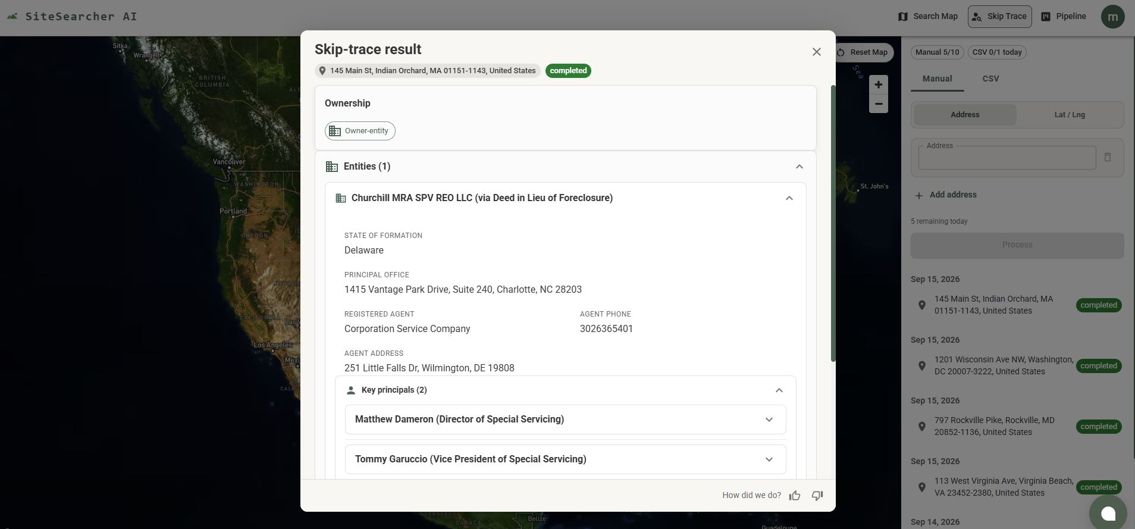Viewport: 1135px width, 529px height.
Task: Click the CSV 0/1 today quota chip
Action: click(x=997, y=52)
